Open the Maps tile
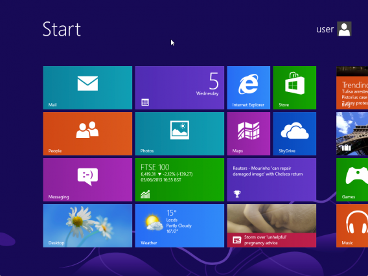Image resolution: width=368 pixels, height=276 pixels. coord(249,133)
